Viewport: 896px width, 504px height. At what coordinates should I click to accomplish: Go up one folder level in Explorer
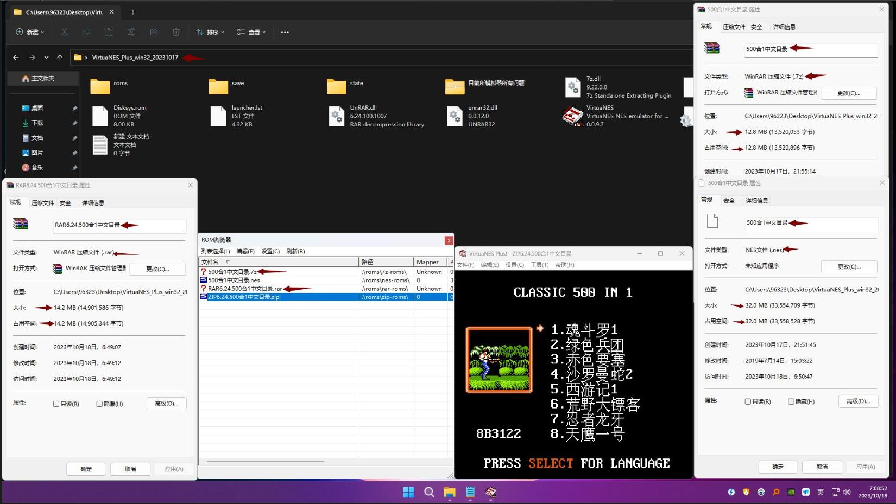[60, 58]
